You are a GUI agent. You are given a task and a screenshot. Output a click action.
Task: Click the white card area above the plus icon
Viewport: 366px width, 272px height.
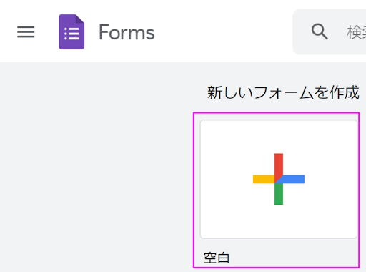[279, 137]
